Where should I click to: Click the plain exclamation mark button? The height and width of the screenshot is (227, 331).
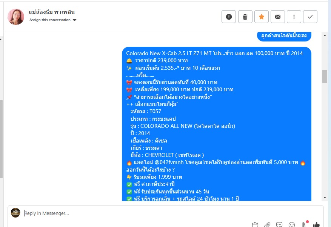pyautogui.click(x=294, y=17)
